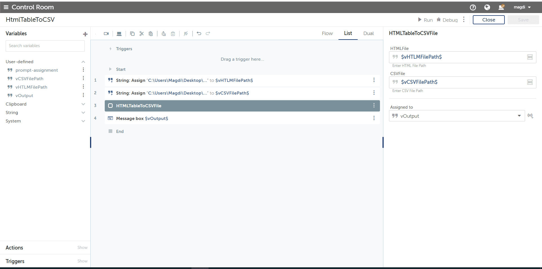Open options menu for line 2 action
Screen dimensions: 542x269
(374, 93)
